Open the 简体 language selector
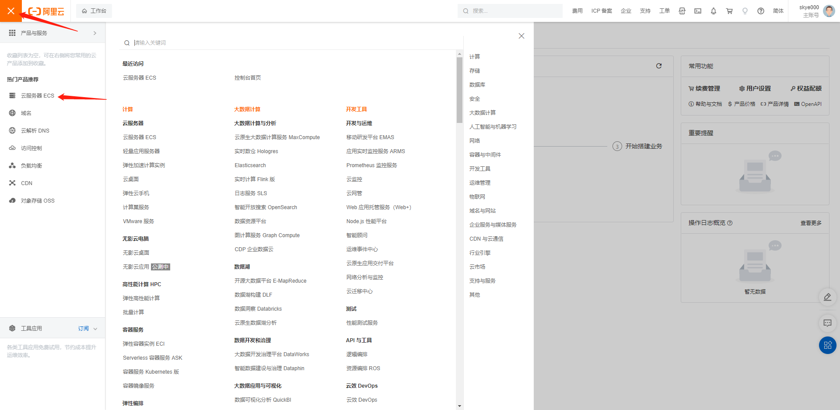Screen dimensions: 840x410 [778, 11]
